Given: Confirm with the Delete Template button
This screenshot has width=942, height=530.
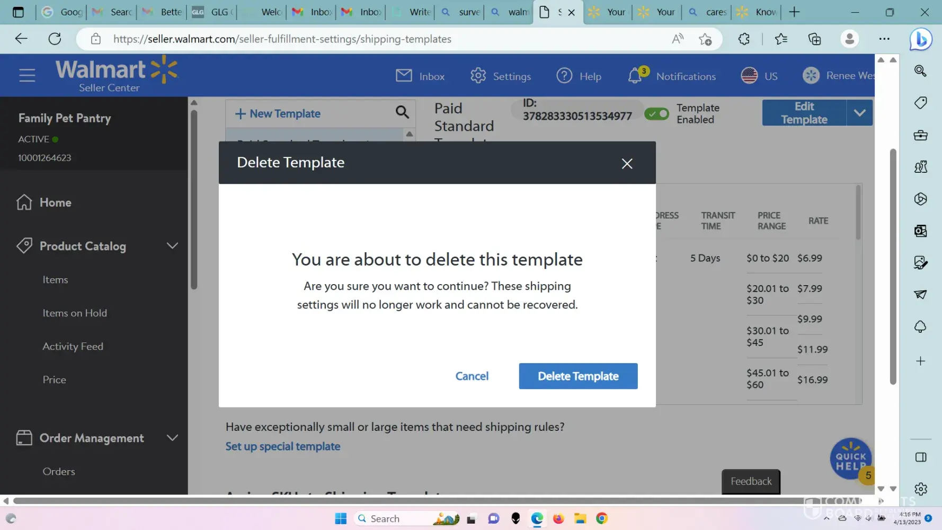Looking at the screenshot, I should [x=578, y=376].
